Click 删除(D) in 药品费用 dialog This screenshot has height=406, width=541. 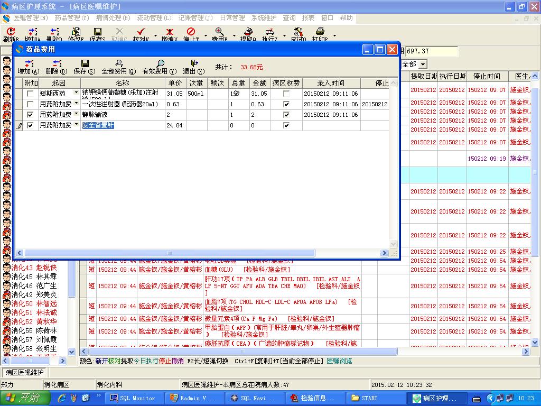tap(57, 67)
